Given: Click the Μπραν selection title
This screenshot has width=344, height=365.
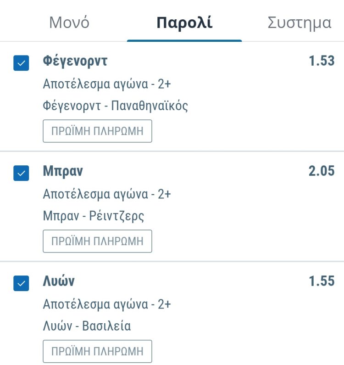Looking at the screenshot, I should pos(63,171).
